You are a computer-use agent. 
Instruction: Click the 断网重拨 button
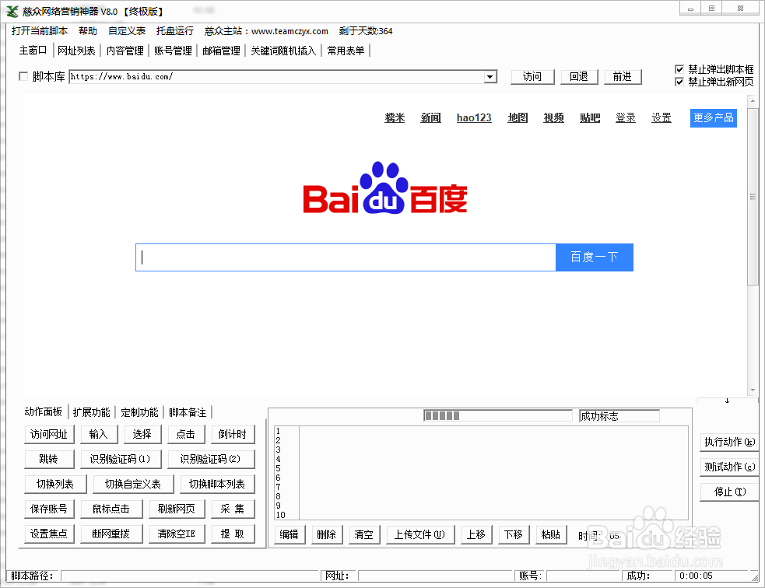point(111,534)
